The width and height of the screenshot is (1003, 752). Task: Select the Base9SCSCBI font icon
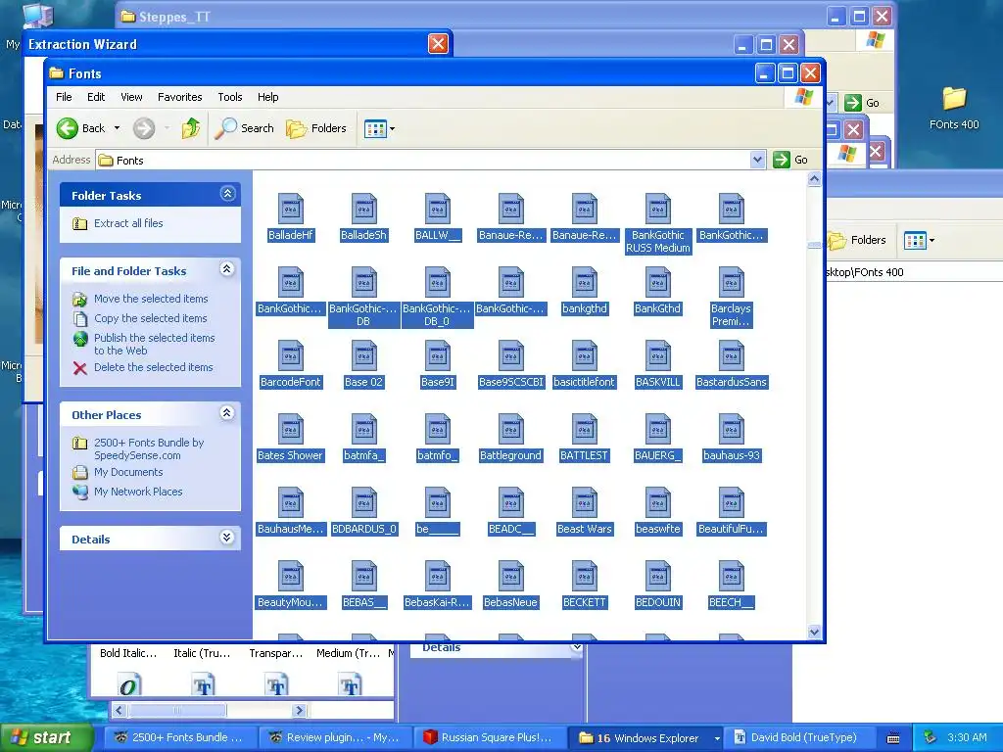pos(510,355)
